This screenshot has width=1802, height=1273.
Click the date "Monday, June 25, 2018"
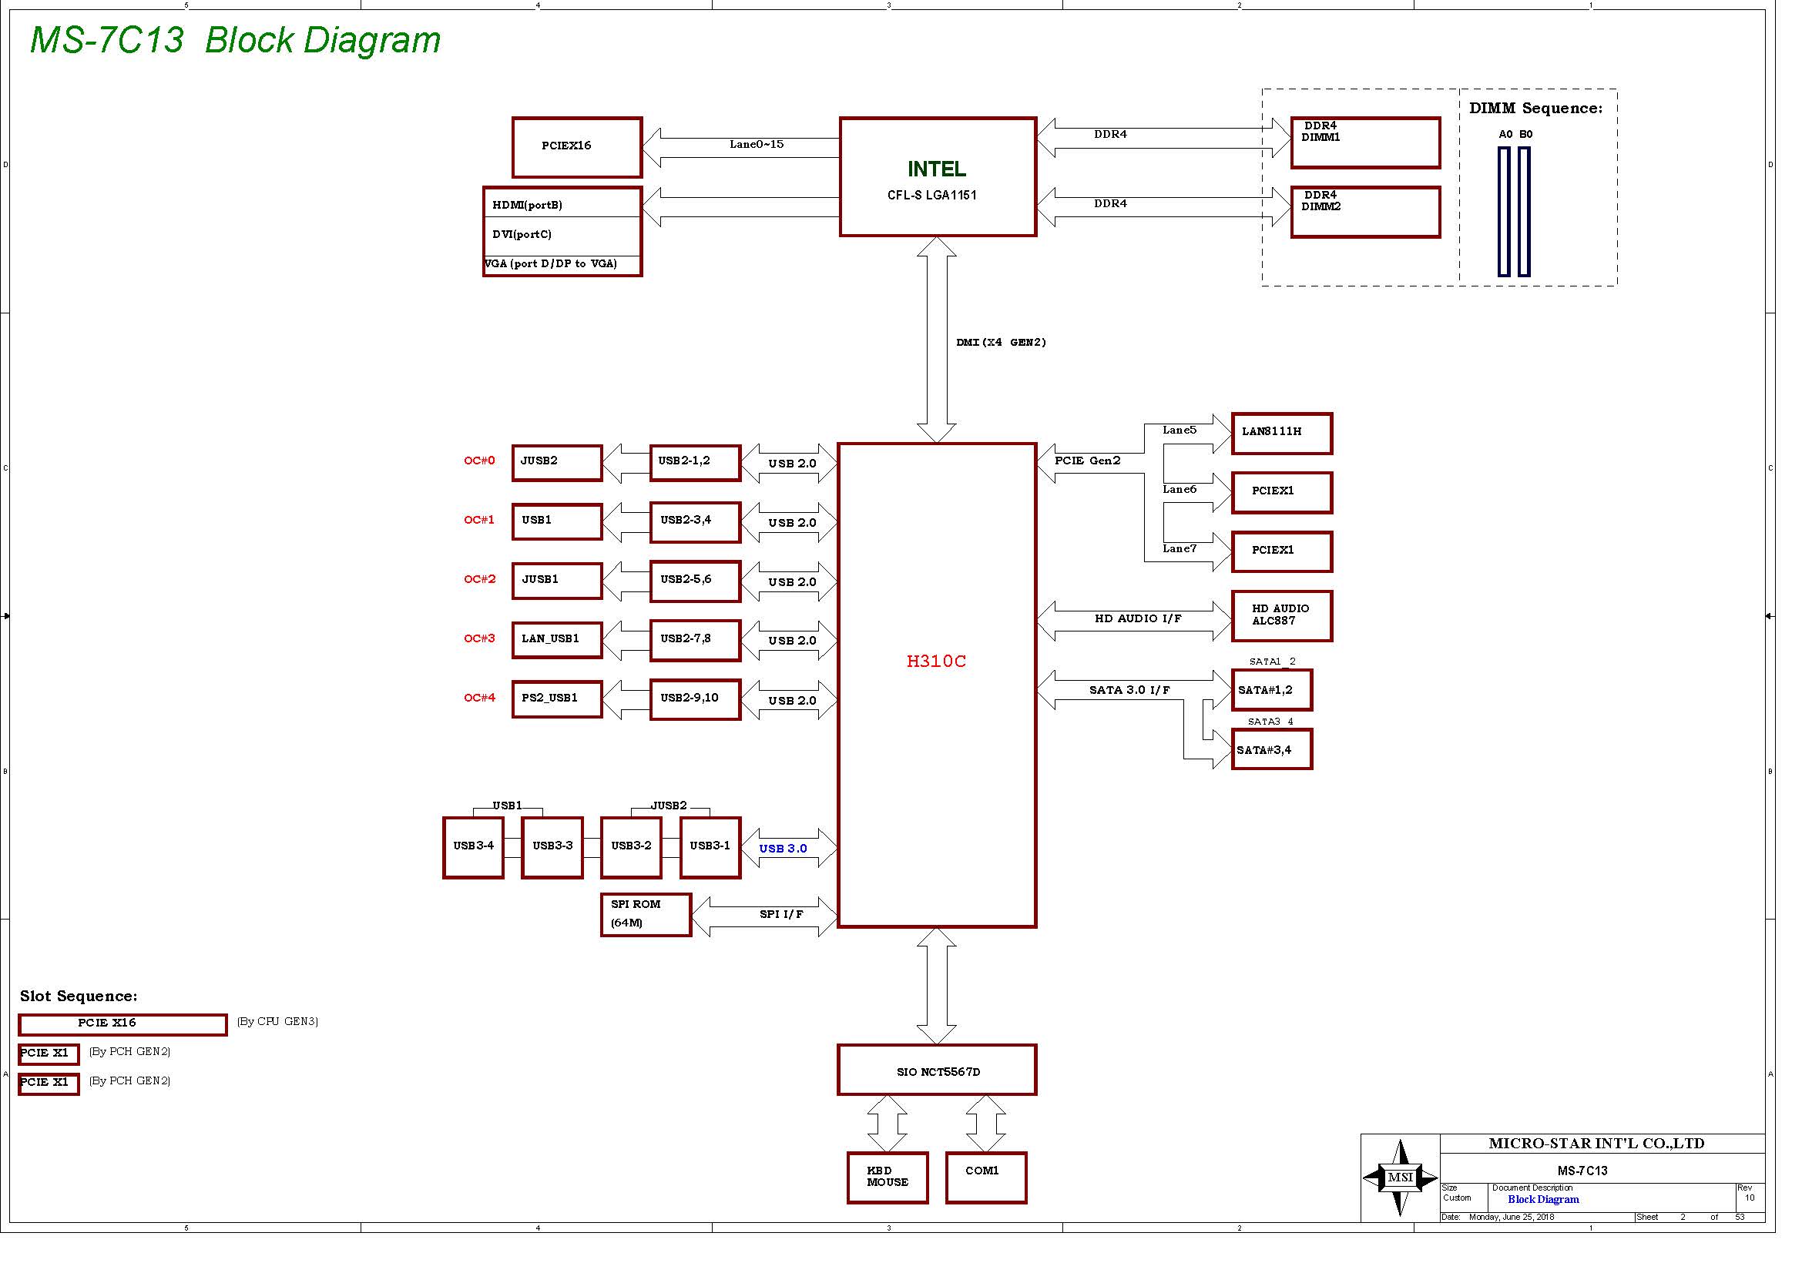click(1512, 1218)
